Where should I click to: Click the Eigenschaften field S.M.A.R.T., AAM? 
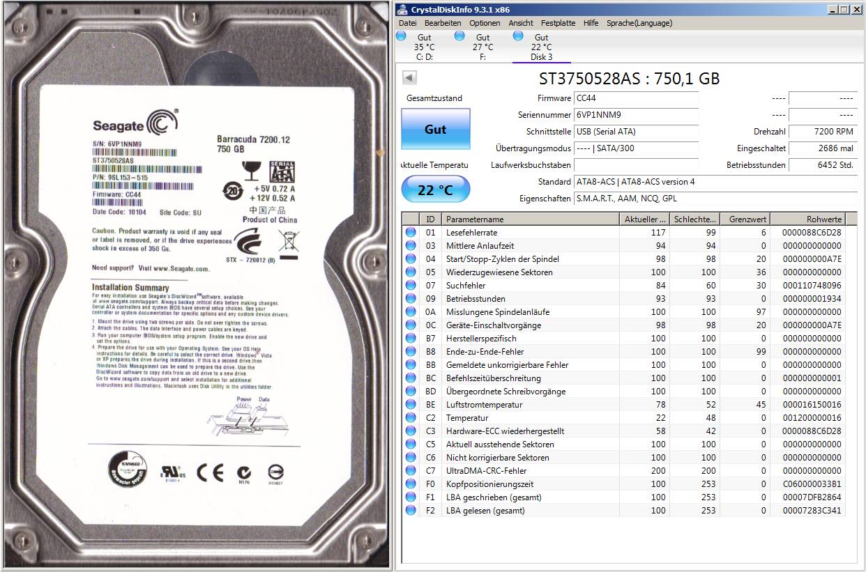click(x=715, y=199)
